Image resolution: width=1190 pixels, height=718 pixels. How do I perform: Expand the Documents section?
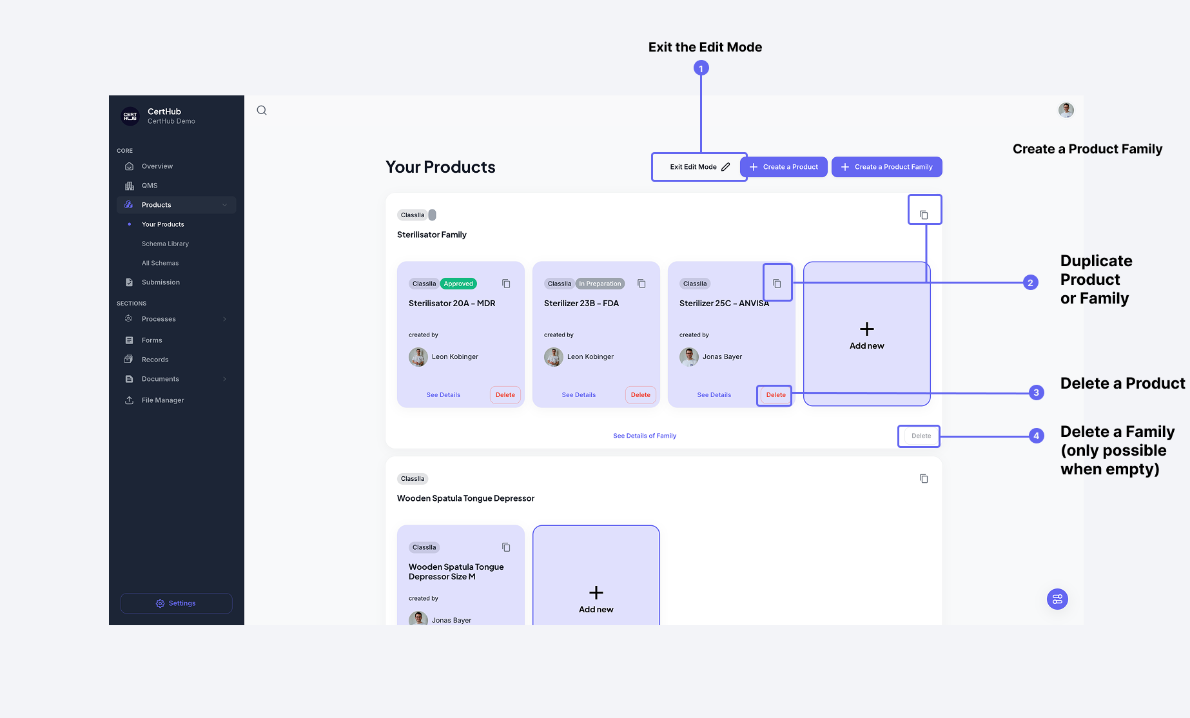pyautogui.click(x=224, y=379)
